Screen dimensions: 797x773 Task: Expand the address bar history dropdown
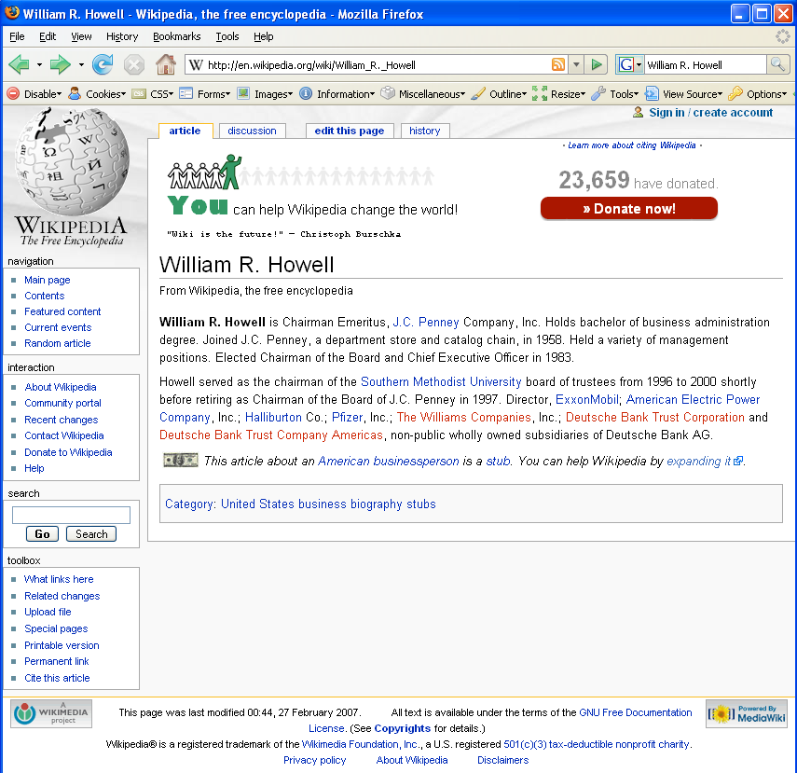point(576,64)
